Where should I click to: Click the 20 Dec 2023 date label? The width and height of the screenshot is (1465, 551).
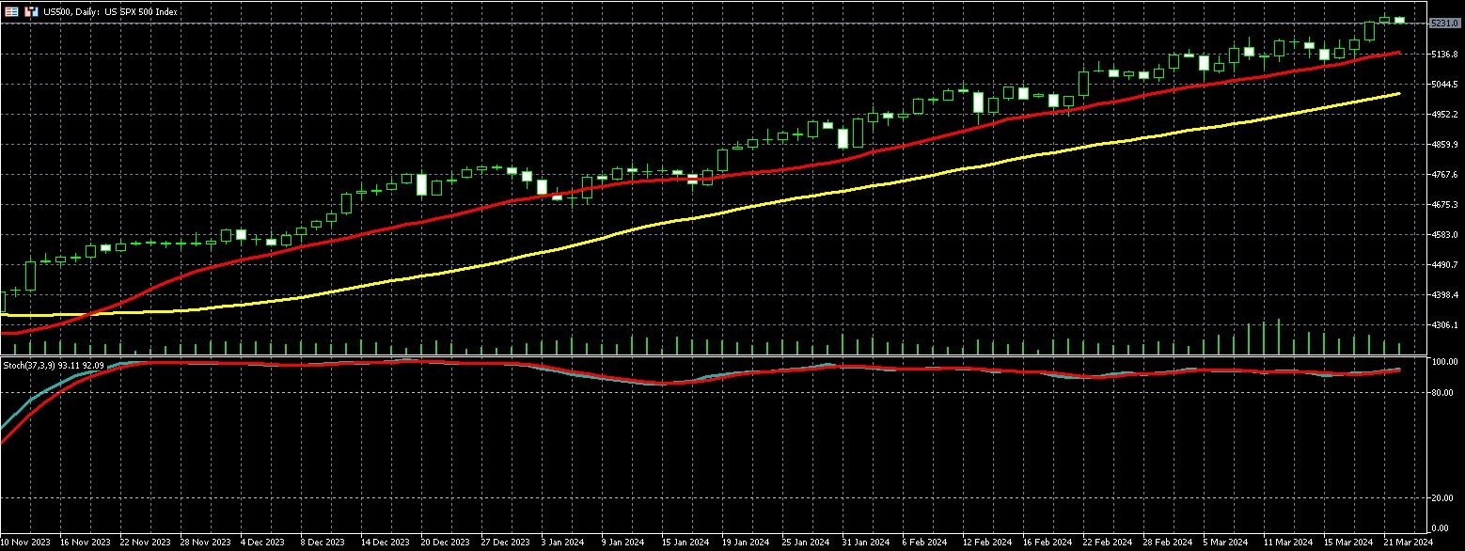(445, 543)
